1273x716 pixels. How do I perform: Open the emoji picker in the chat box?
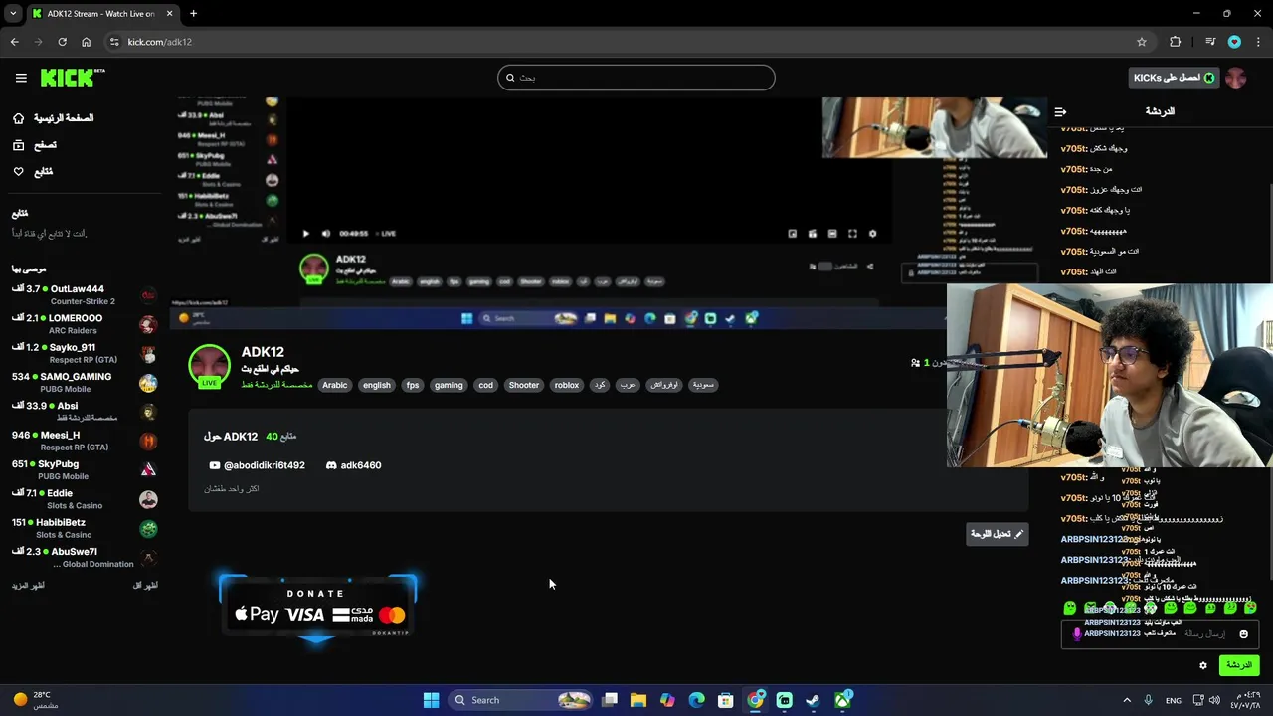click(1243, 634)
